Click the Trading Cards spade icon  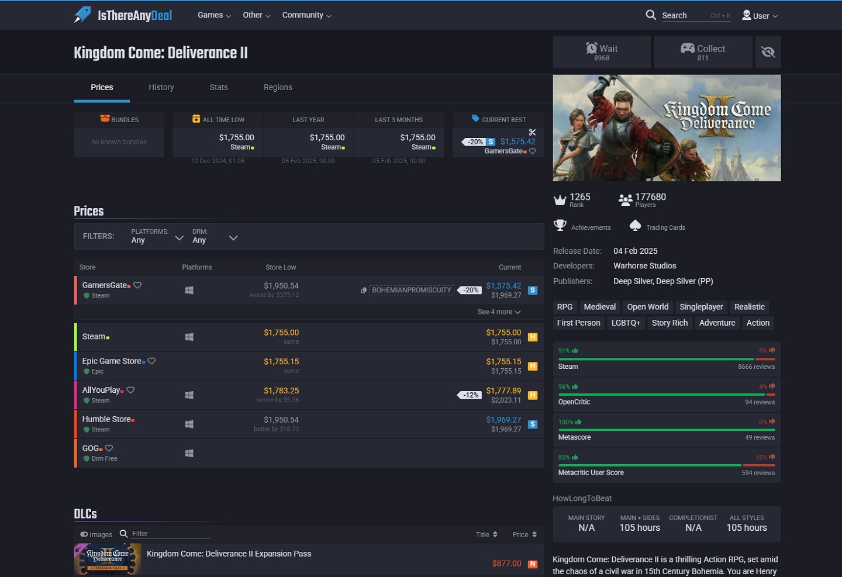coord(635,225)
